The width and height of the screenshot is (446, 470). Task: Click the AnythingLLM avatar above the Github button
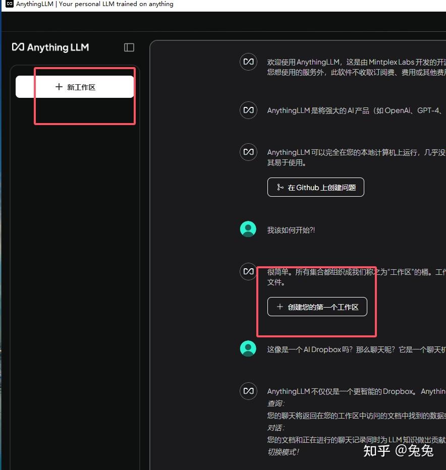point(248,152)
